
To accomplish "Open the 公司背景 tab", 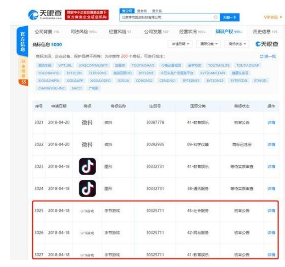I will [47, 32].
